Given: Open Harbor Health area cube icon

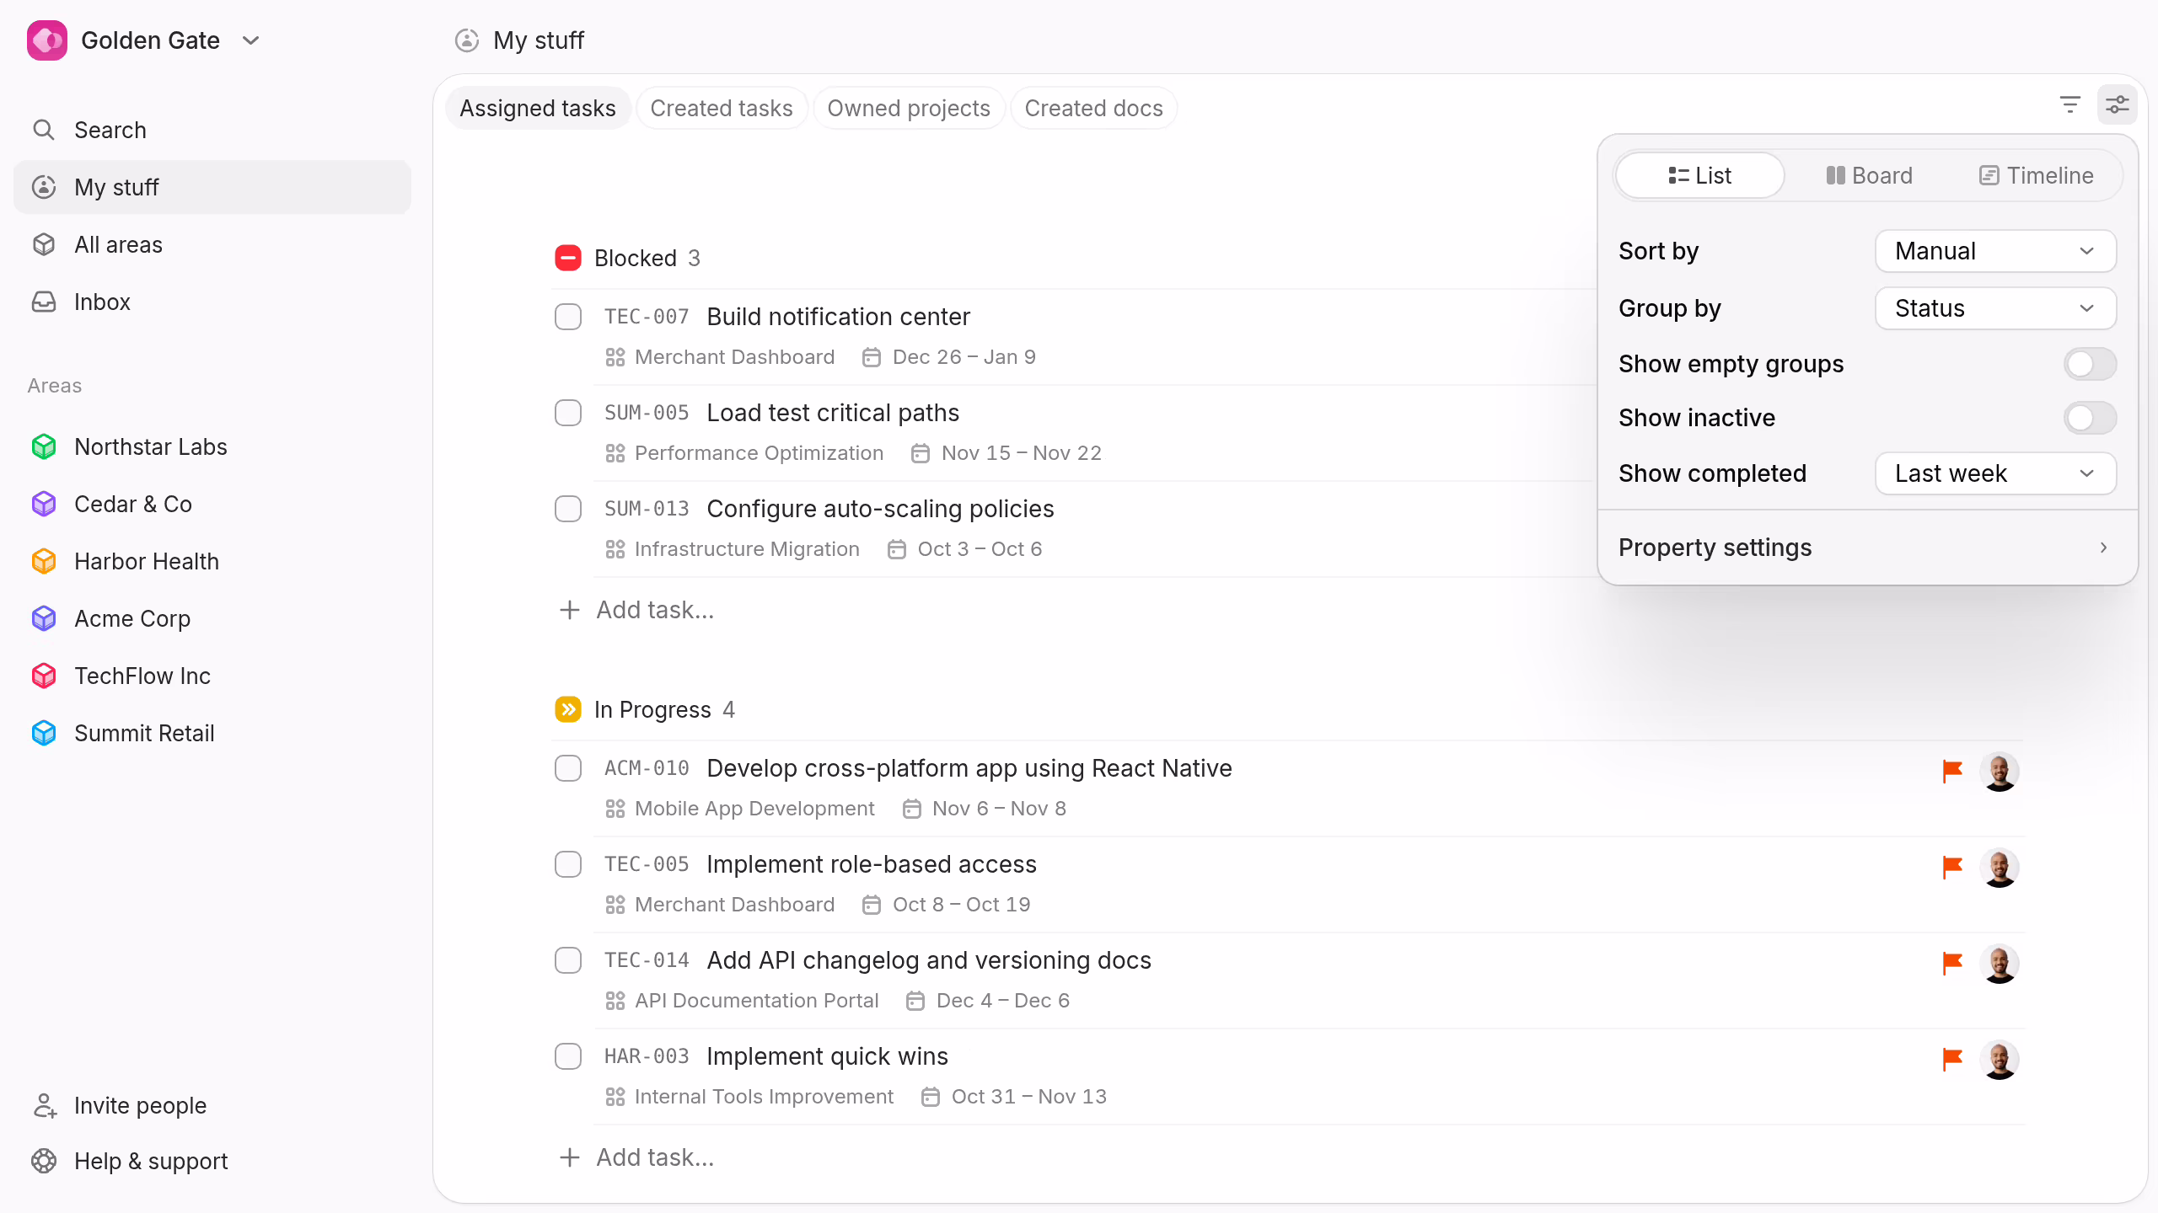Looking at the screenshot, I should pos(44,561).
